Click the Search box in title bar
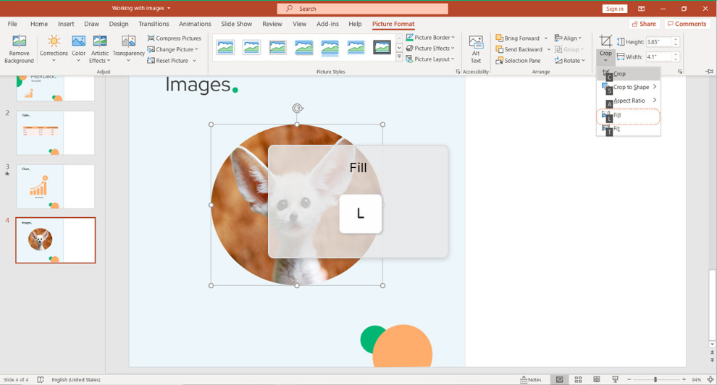717x385 pixels. coord(363,9)
